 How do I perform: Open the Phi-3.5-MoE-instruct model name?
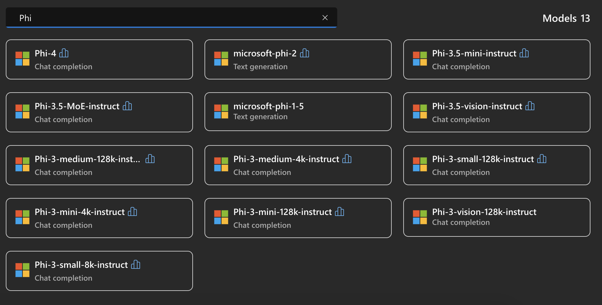click(77, 106)
